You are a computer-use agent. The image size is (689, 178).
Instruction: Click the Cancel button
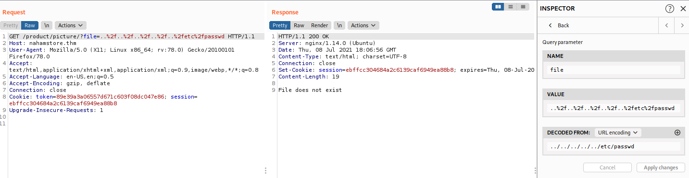[607, 167]
